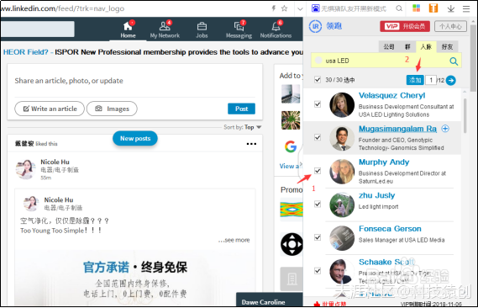Screen dimensions: 478x308
Task: Click the 添加 add button
Action: tap(415, 80)
